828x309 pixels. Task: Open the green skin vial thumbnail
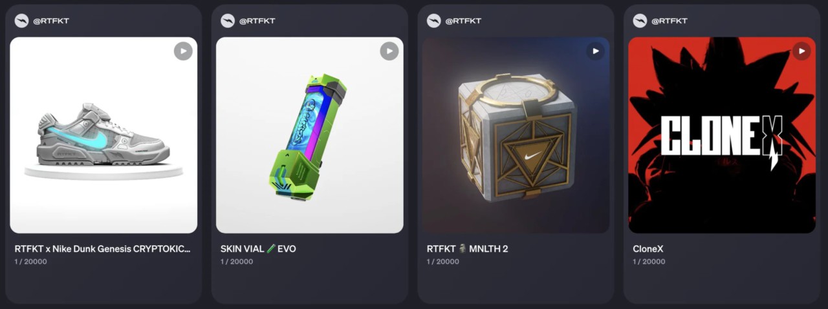(x=310, y=135)
